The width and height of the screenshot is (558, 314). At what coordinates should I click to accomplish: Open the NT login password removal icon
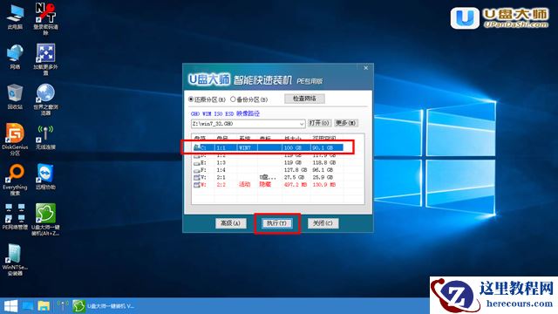coord(45,18)
